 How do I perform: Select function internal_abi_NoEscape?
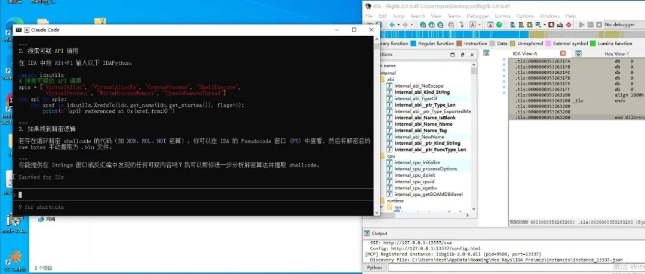point(419,85)
